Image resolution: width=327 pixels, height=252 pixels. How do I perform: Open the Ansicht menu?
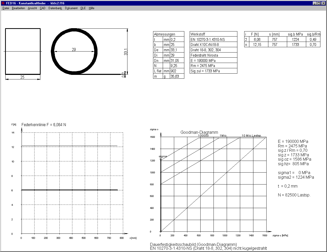[32, 8]
